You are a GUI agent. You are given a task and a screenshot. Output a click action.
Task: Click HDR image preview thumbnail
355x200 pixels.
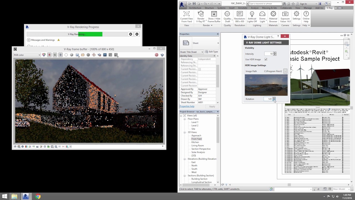266,85
